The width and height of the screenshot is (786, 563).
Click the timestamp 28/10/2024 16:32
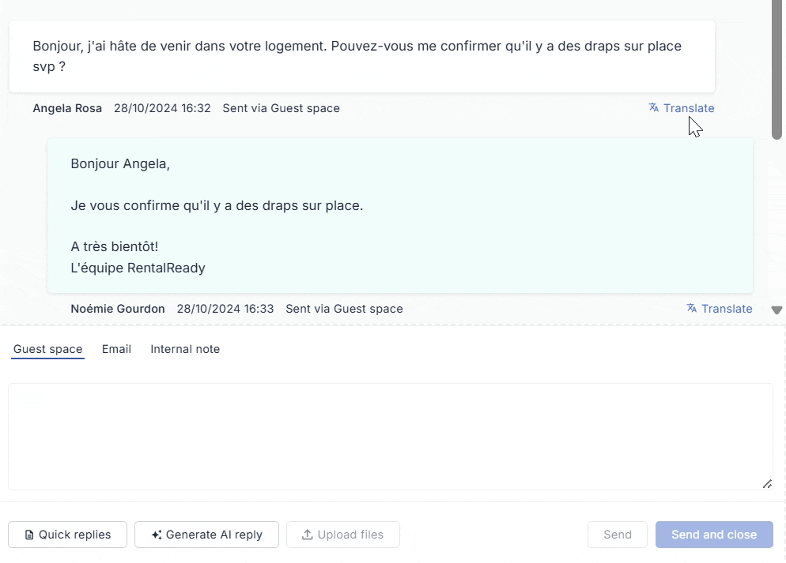click(162, 108)
